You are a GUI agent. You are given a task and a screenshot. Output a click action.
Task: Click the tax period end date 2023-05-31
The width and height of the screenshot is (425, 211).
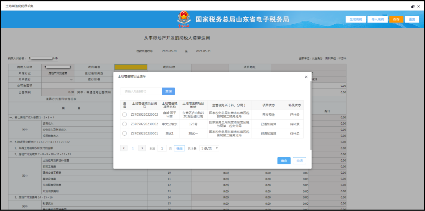tap(203, 51)
